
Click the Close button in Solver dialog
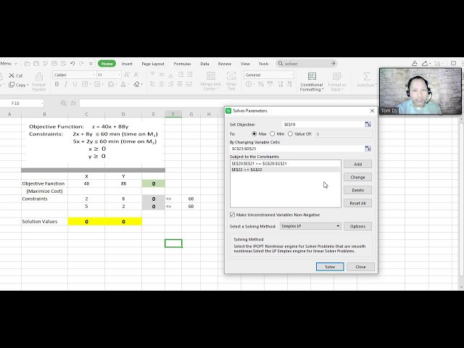360,267
